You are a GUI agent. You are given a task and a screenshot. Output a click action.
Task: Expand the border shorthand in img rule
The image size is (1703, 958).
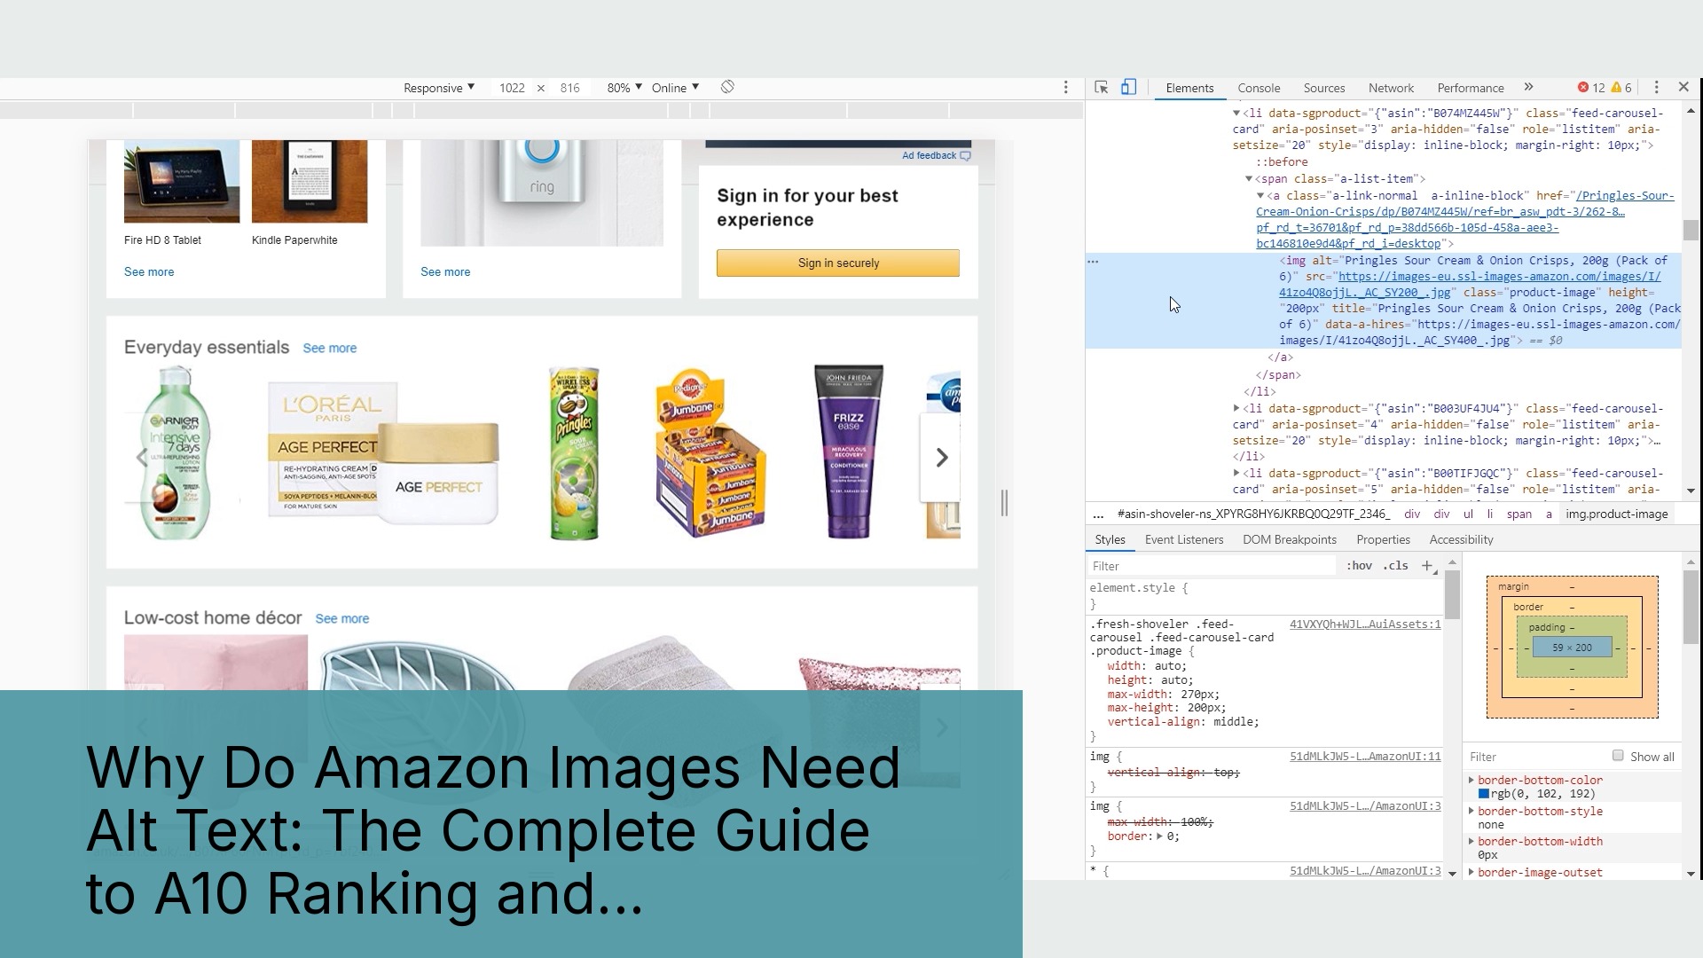coord(1159,836)
